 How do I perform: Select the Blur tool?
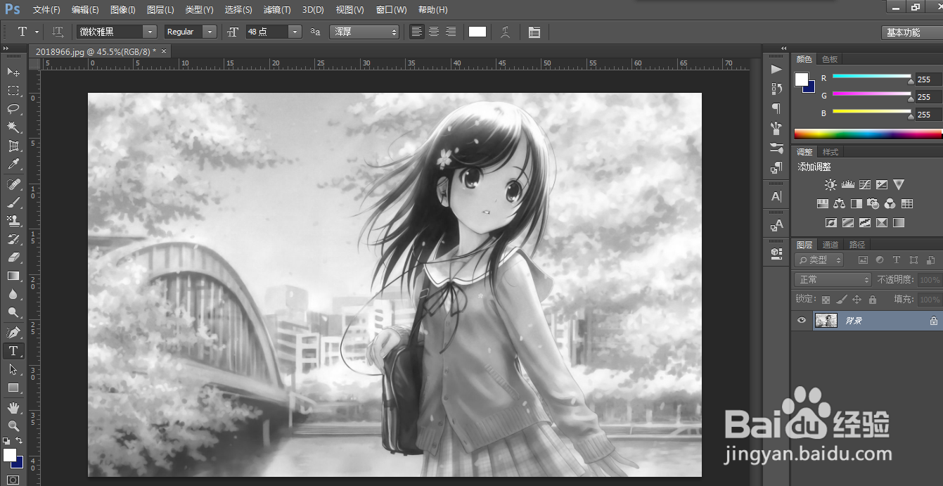(13, 294)
